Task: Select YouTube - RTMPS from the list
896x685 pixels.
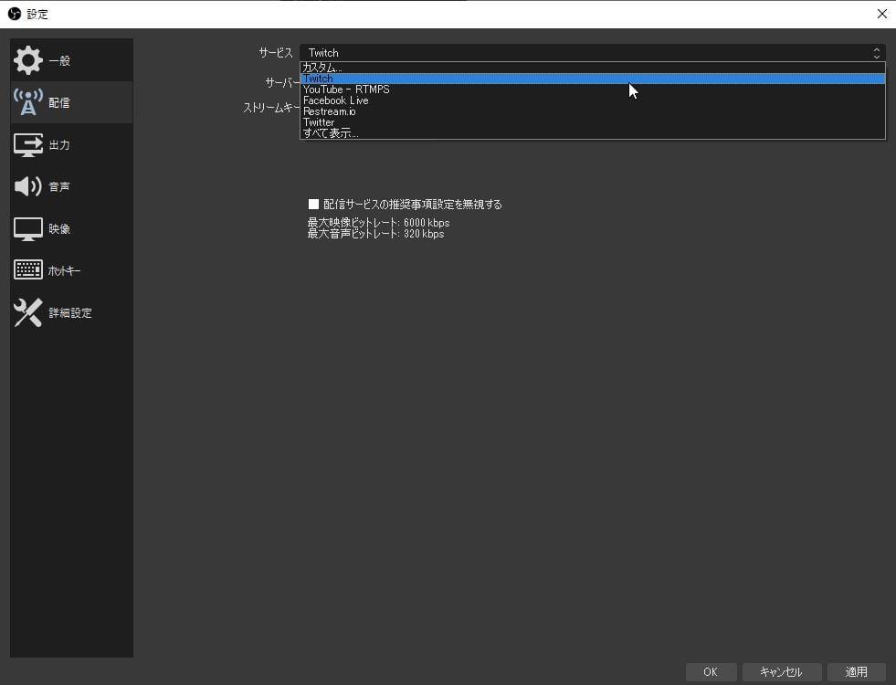Action: (x=346, y=90)
